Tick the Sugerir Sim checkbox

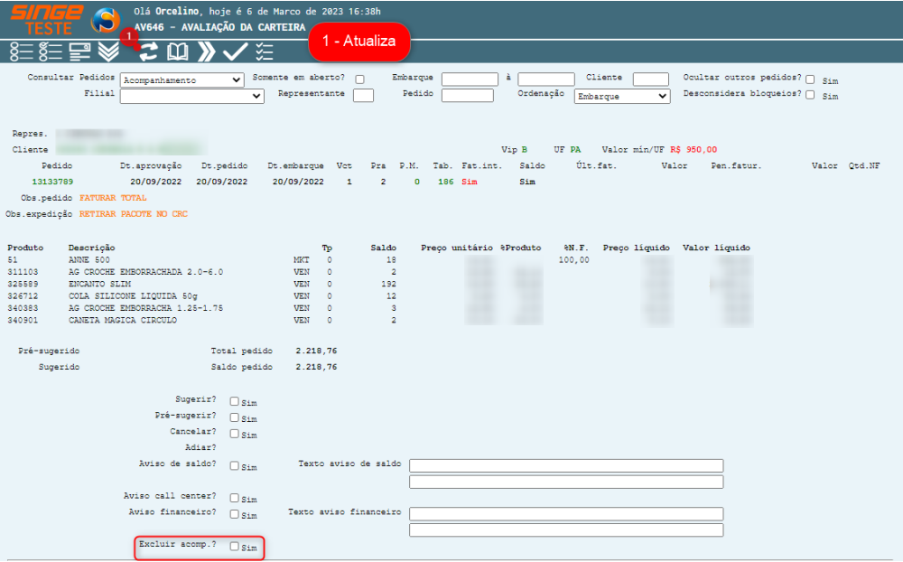click(235, 401)
